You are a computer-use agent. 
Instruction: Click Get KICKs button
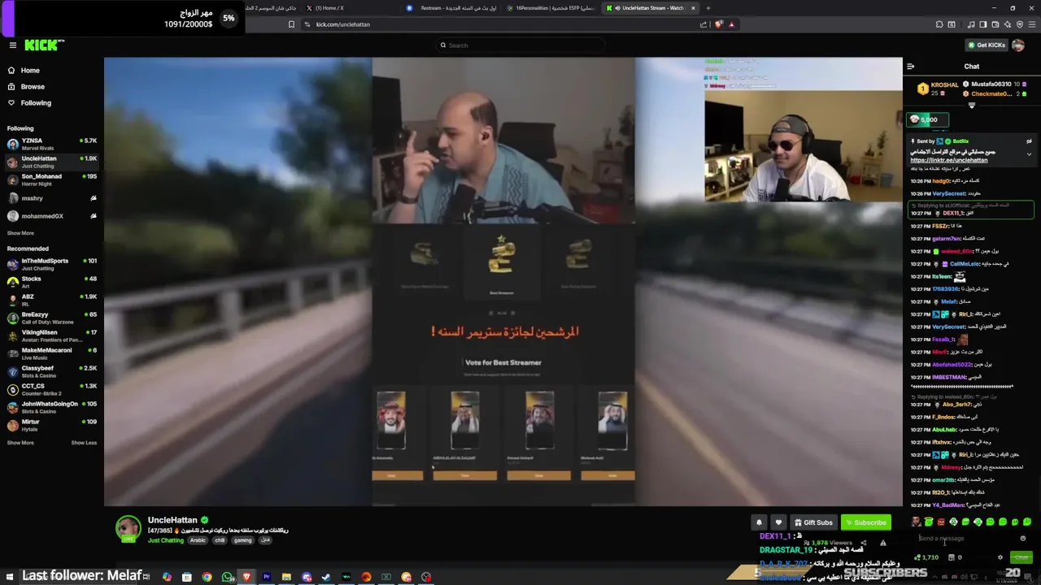[x=987, y=45]
